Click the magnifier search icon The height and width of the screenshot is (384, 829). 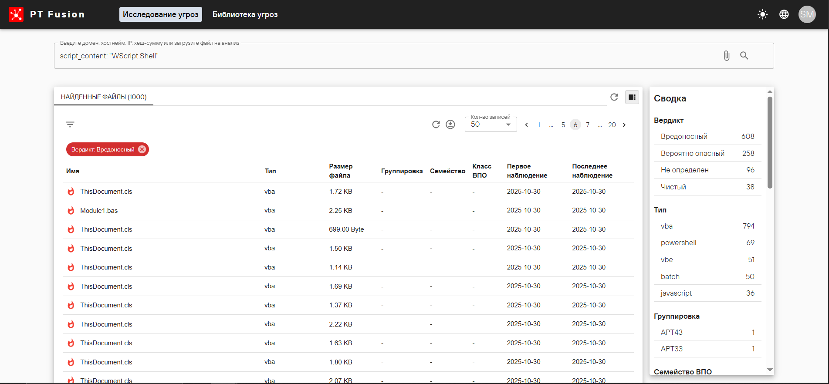[744, 56]
